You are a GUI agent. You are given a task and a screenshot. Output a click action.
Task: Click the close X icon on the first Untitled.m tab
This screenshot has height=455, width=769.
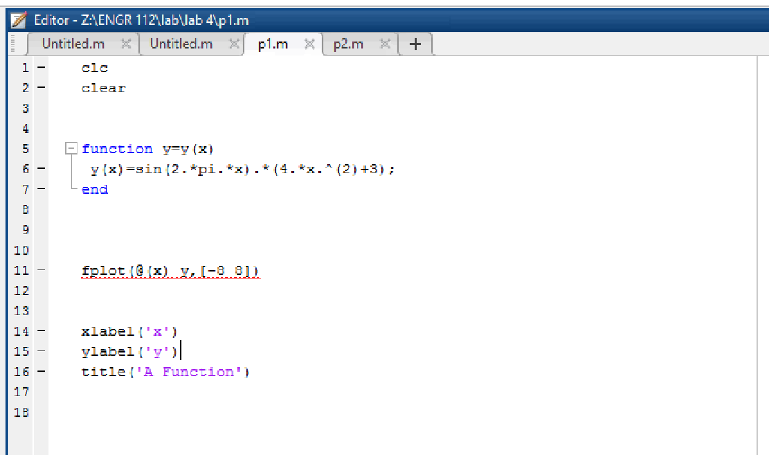[x=127, y=44]
